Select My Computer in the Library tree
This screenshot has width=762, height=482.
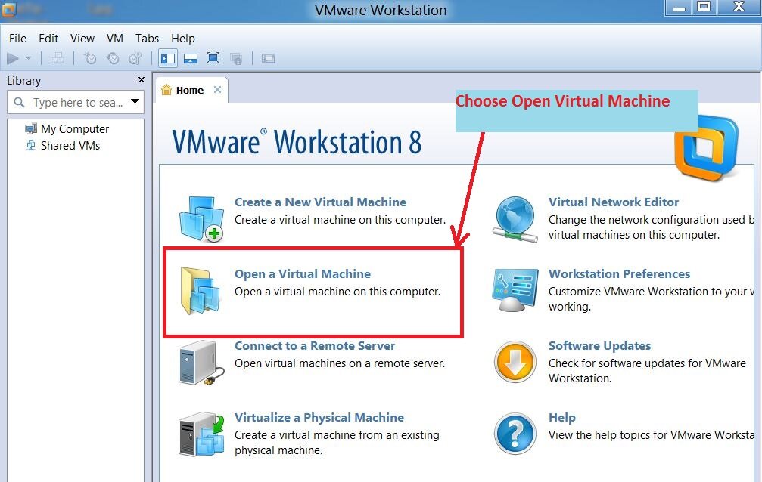click(x=75, y=129)
